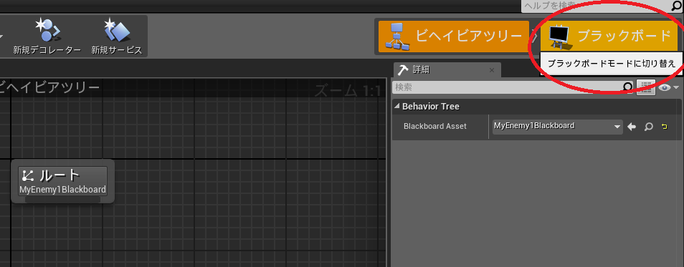Open the Details (詳細) tab
The image size is (684, 267).
click(x=447, y=70)
